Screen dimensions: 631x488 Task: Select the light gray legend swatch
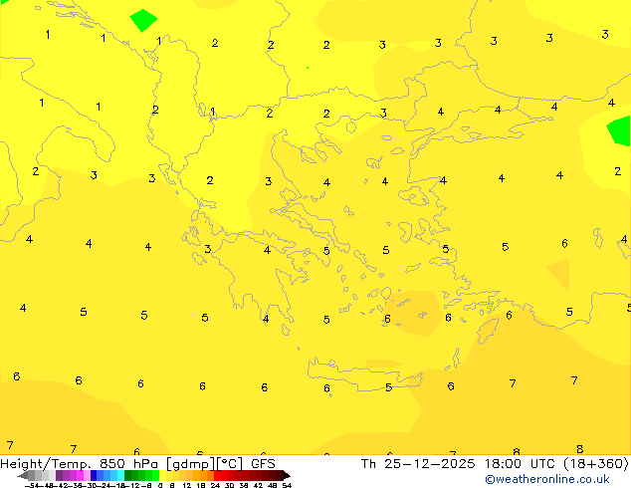(x=52, y=476)
